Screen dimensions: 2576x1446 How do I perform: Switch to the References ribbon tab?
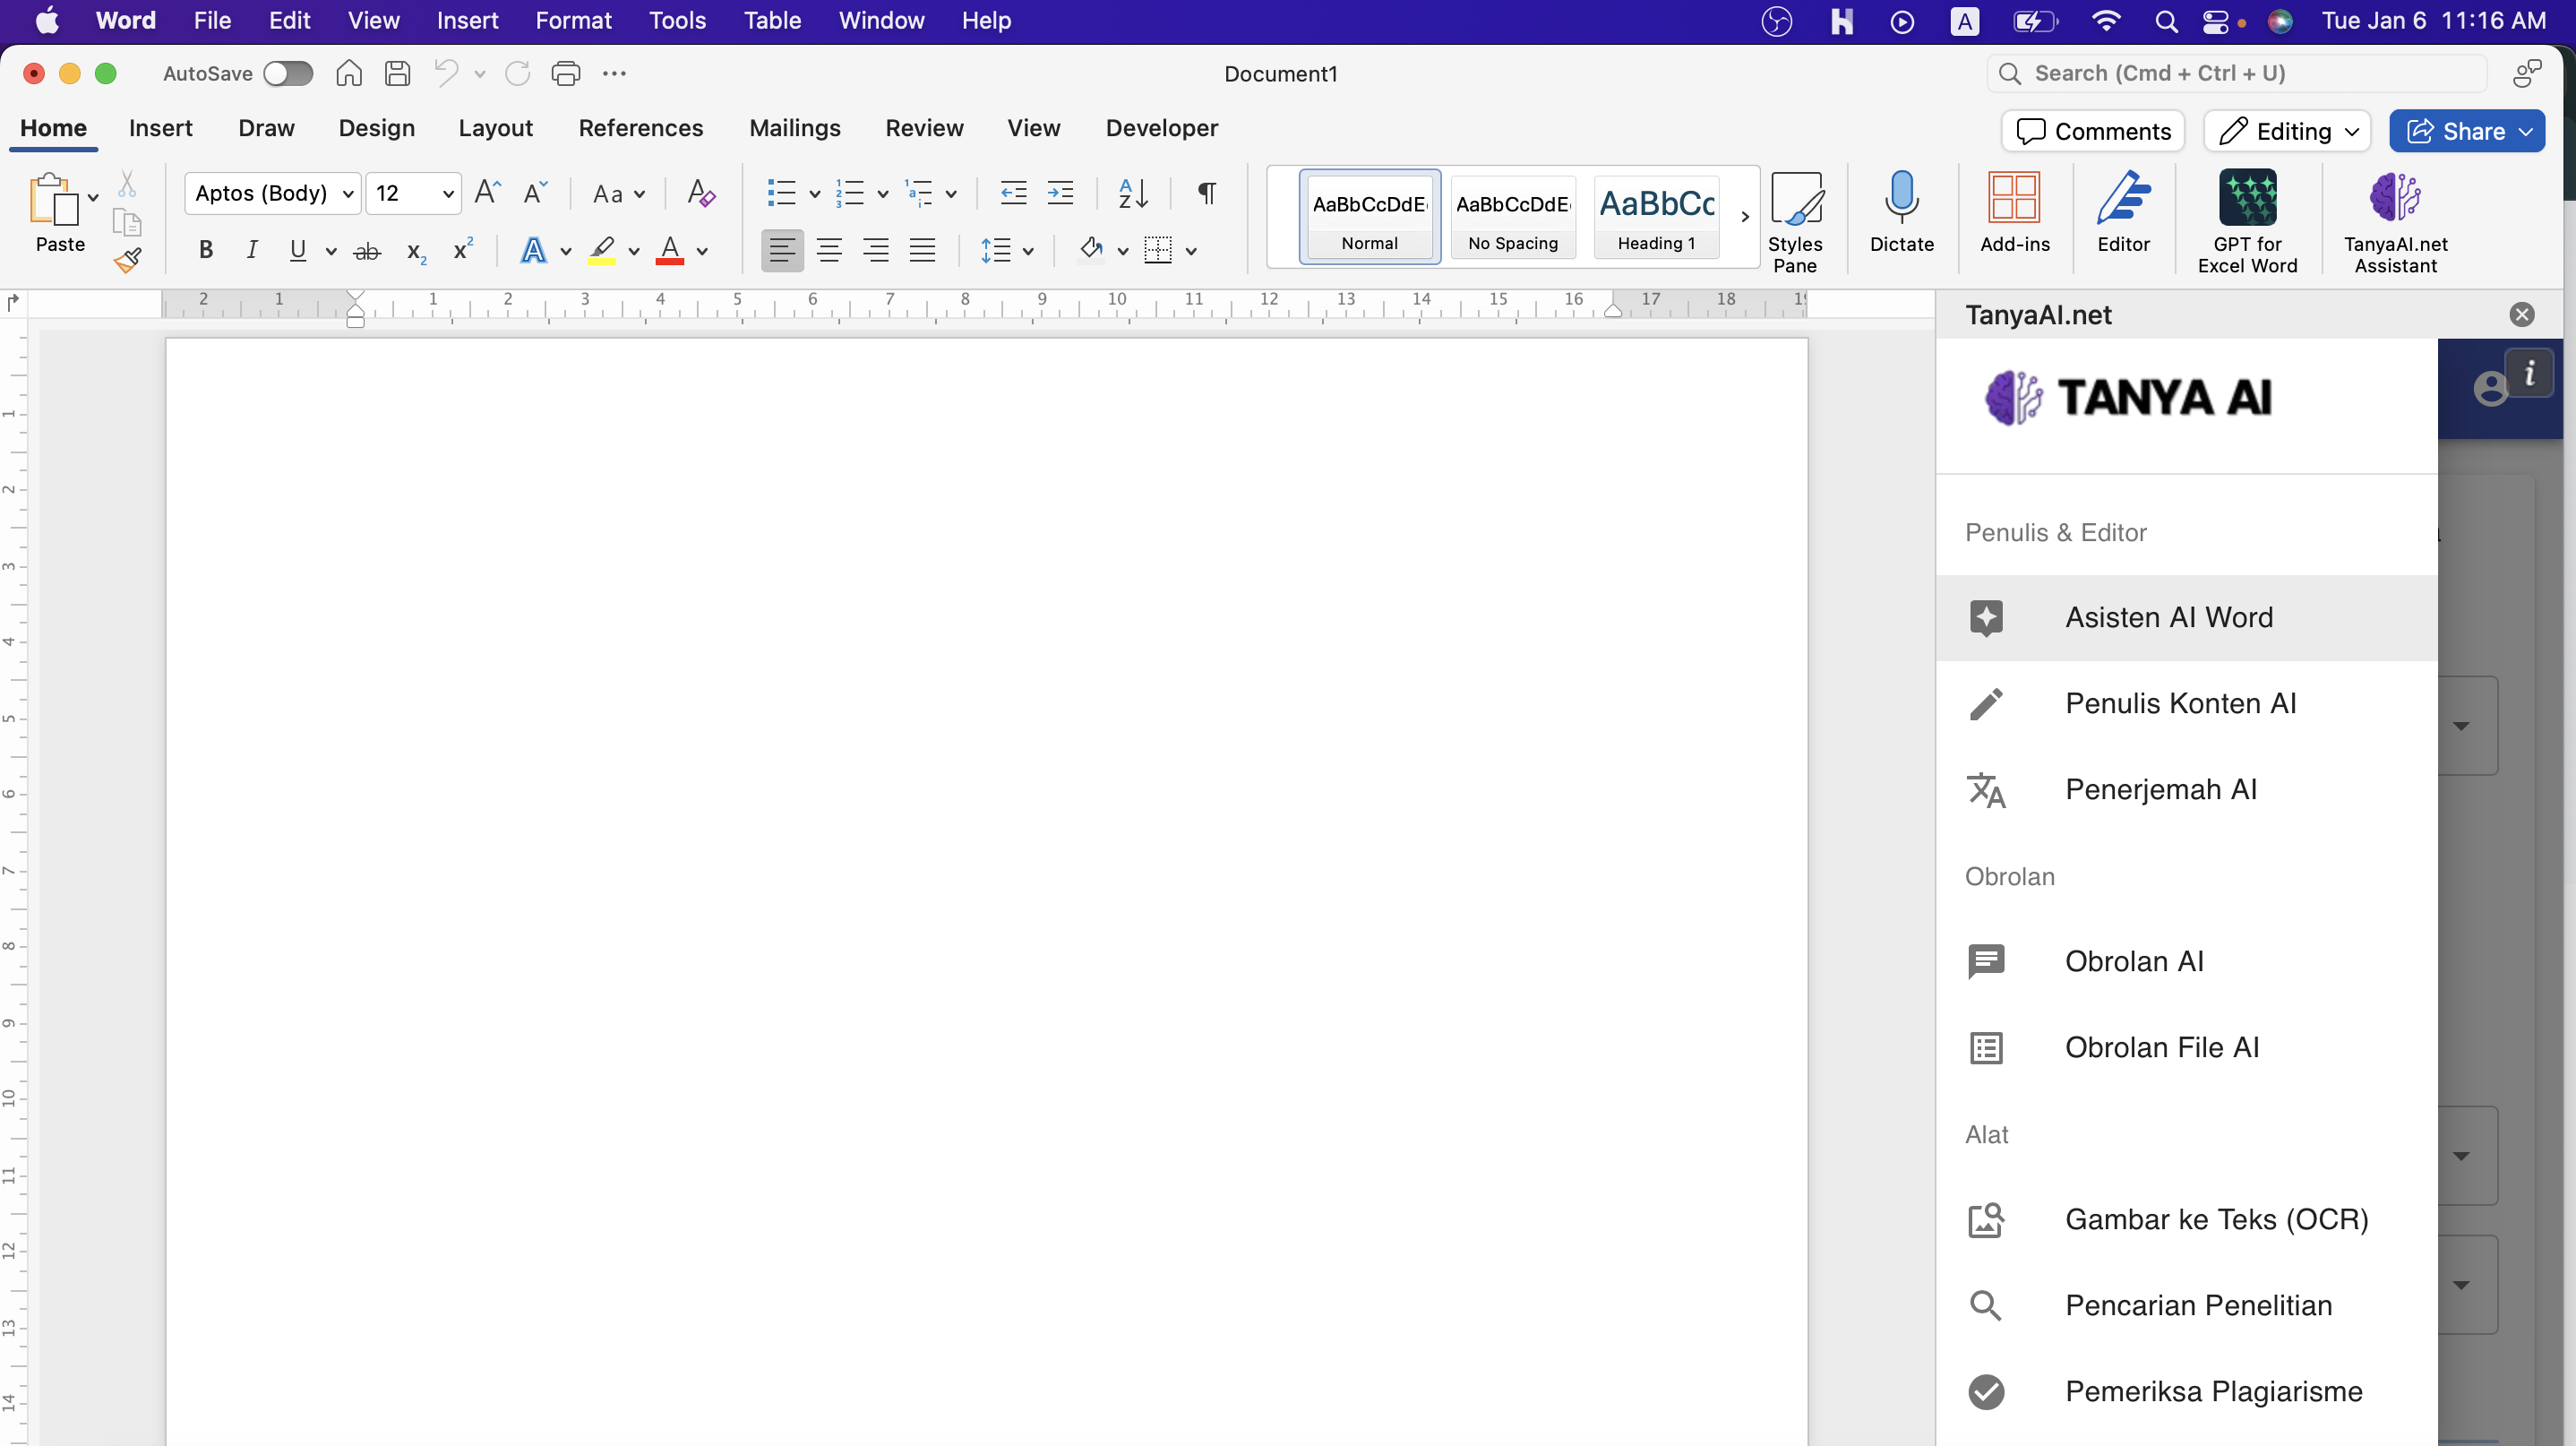(x=640, y=128)
